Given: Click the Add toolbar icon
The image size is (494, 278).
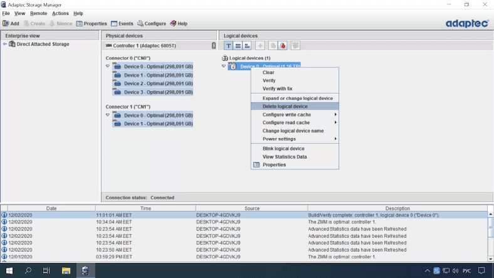Looking at the screenshot, I should pos(11,23).
